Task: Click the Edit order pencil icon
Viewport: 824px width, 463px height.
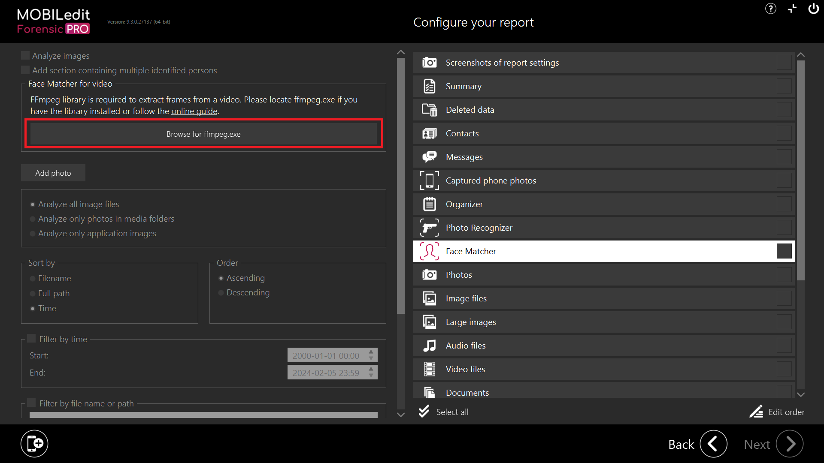Action: [x=756, y=412]
